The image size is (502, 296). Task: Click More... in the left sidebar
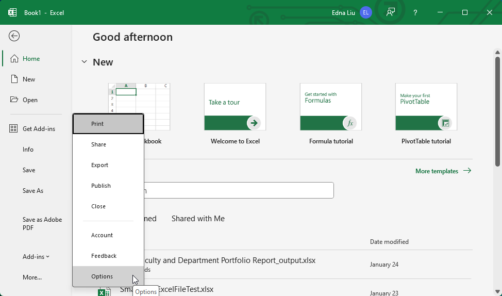(32, 277)
